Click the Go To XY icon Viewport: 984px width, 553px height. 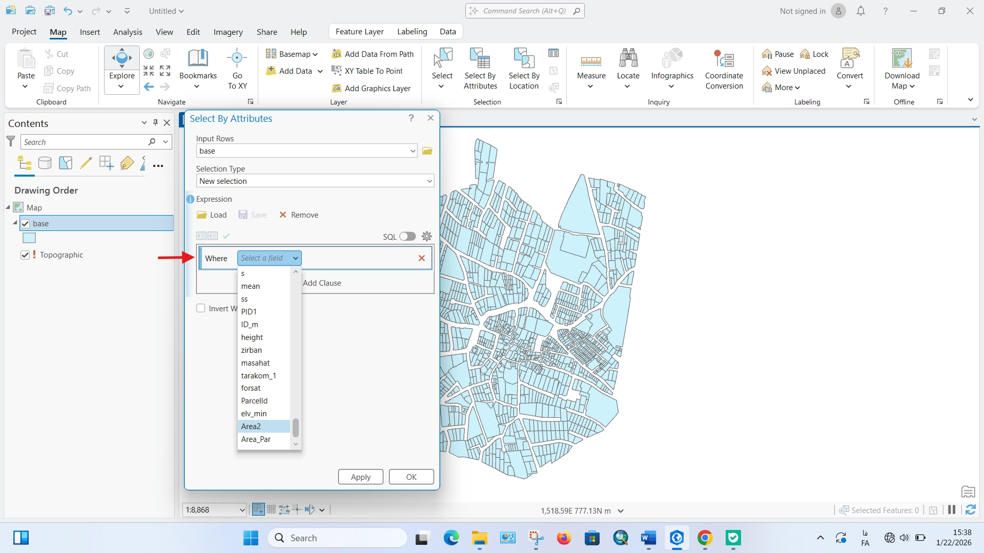pos(237,58)
